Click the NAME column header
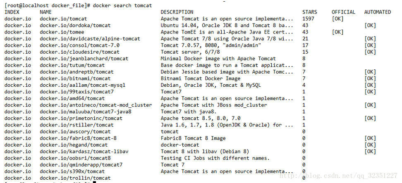402x183 pixels. [45, 12]
